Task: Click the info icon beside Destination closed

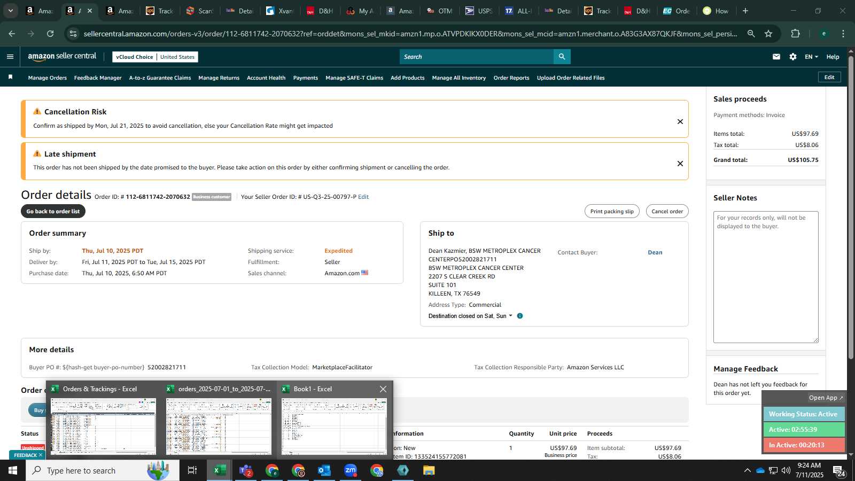Action: tap(520, 316)
